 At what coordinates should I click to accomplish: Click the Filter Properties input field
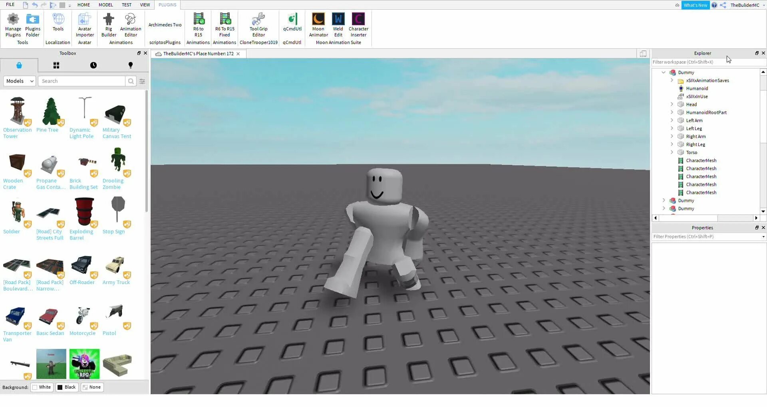tap(706, 237)
